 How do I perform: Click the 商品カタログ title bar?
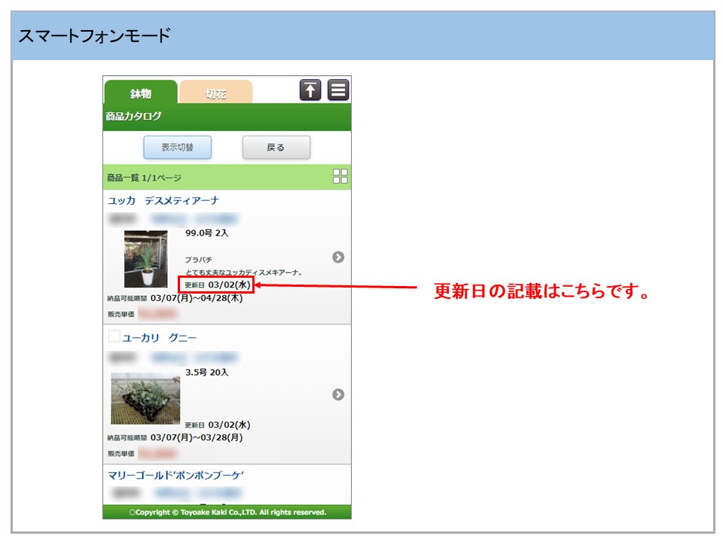click(x=226, y=117)
